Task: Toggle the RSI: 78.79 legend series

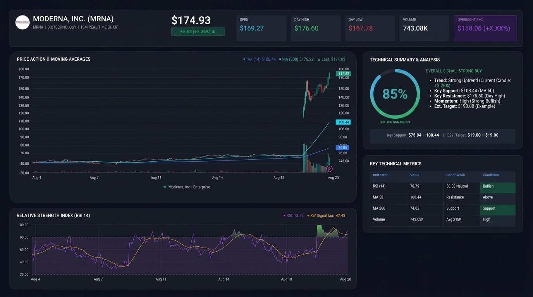Action: (293, 216)
